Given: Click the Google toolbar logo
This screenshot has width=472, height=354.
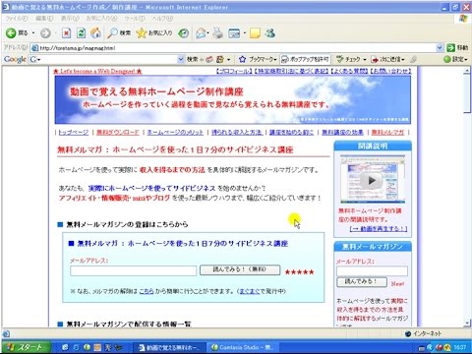Looking at the screenshot, I should coord(15,59).
